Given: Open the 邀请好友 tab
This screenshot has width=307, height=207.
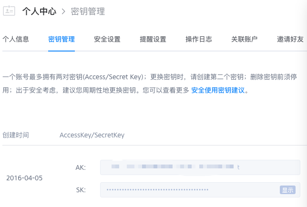Looking at the screenshot, I should tap(290, 39).
